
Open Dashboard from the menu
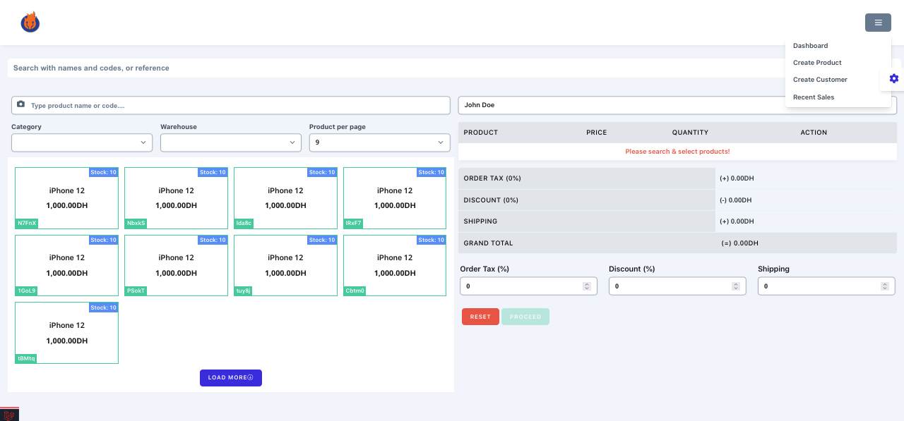(810, 46)
